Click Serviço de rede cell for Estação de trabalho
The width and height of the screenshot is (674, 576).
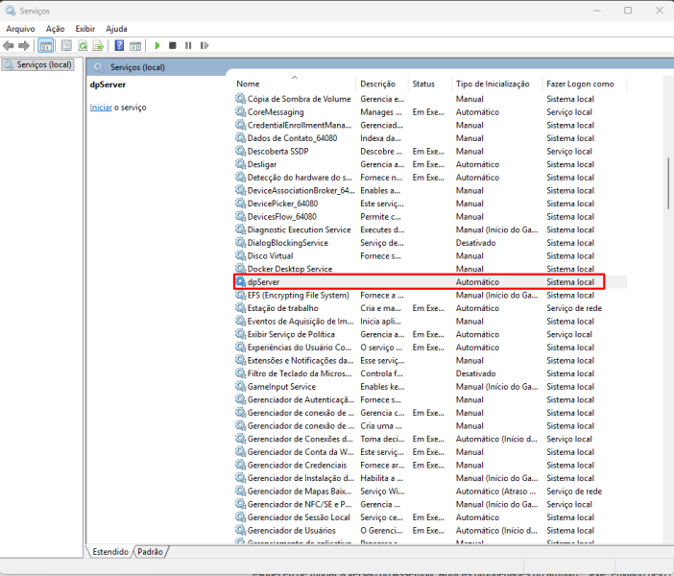pyautogui.click(x=574, y=308)
